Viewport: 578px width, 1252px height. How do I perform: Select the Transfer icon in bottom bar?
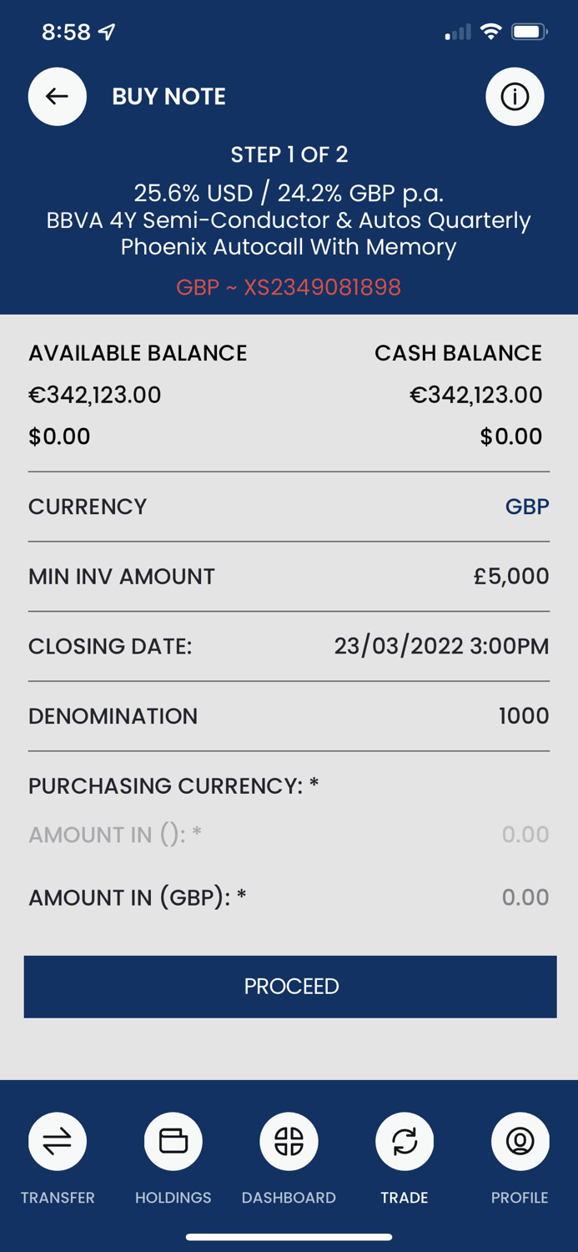pyautogui.click(x=57, y=1141)
